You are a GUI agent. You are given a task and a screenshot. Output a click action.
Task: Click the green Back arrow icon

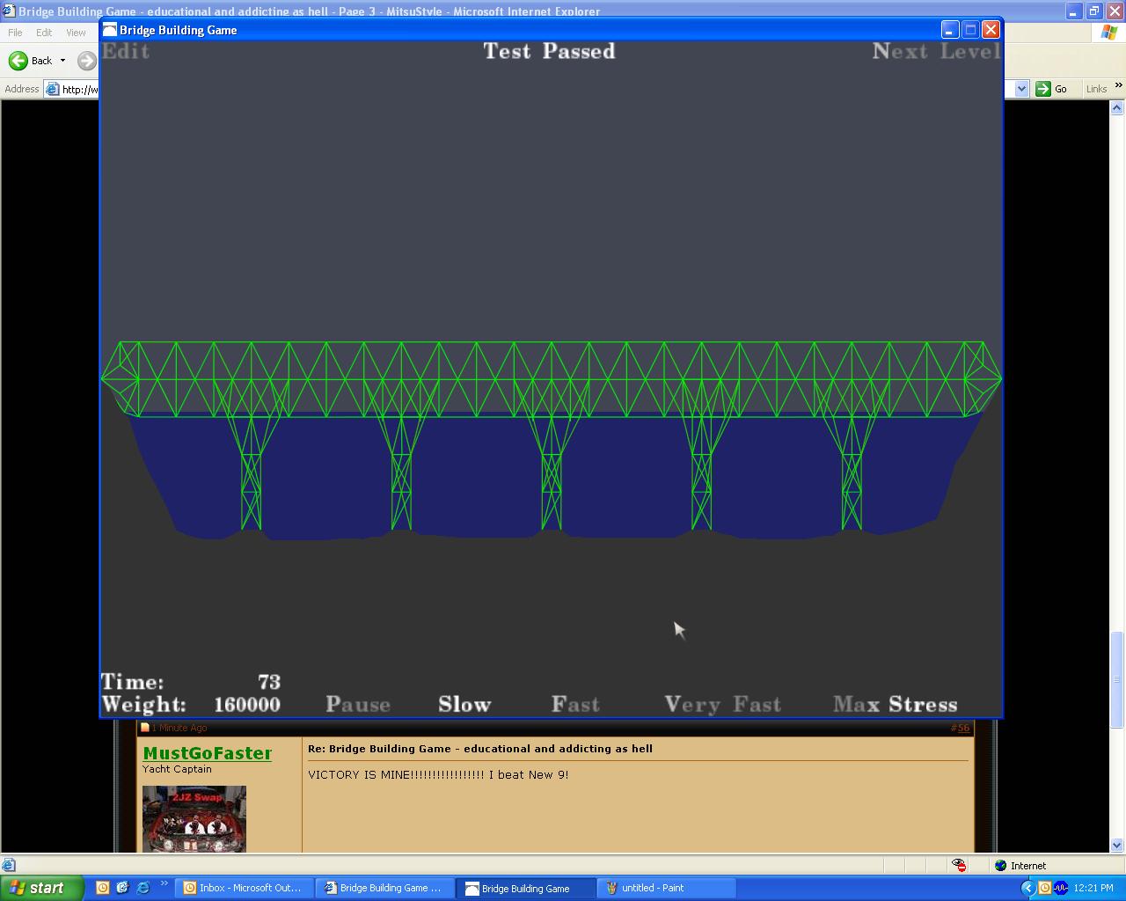coord(18,61)
